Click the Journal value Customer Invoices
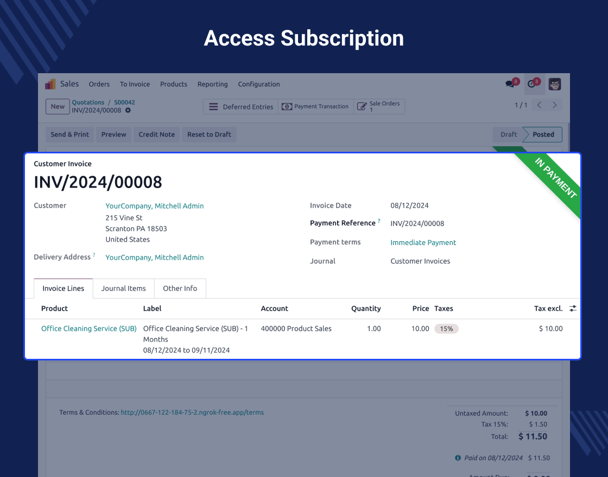Viewport: 608px width, 477px height. 420,261
